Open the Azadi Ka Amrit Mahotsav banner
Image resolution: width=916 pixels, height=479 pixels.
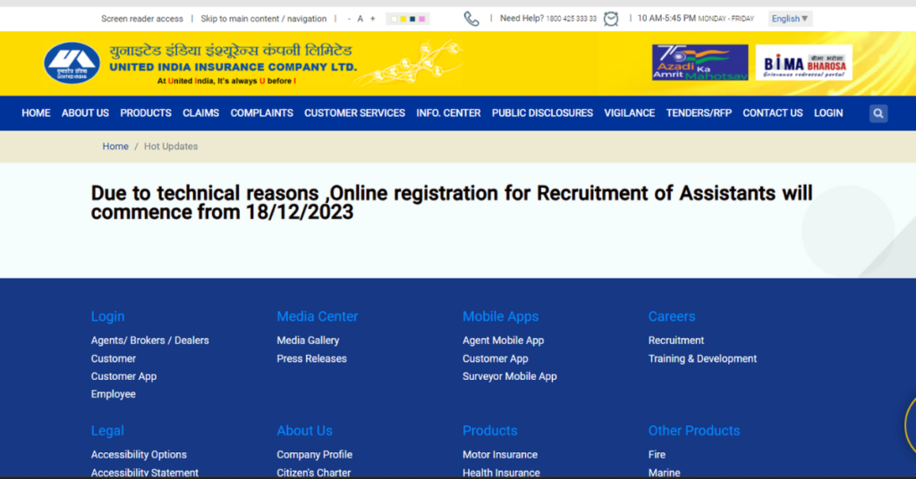click(700, 63)
